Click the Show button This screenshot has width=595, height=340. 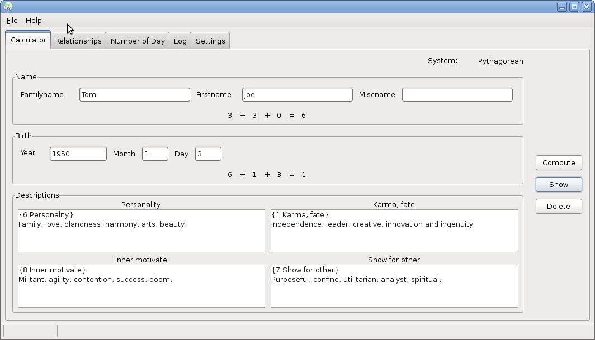click(x=558, y=184)
